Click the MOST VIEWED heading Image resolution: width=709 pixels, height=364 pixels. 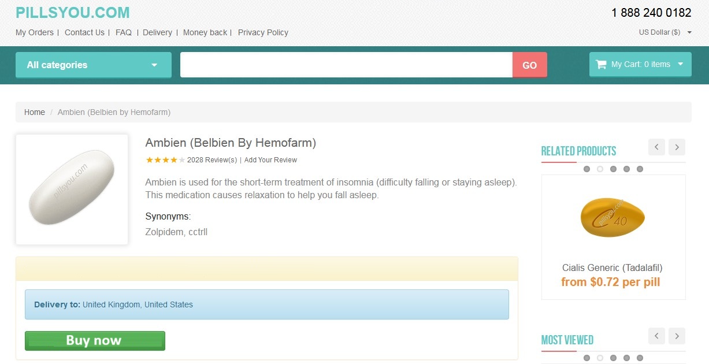coord(567,340)
